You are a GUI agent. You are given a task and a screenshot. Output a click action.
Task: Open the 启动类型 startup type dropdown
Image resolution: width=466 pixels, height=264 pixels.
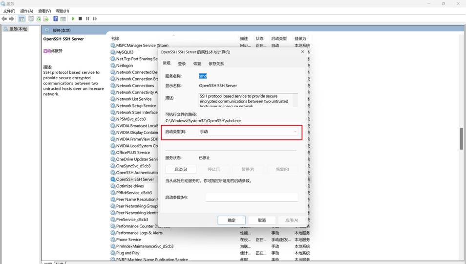248,132
